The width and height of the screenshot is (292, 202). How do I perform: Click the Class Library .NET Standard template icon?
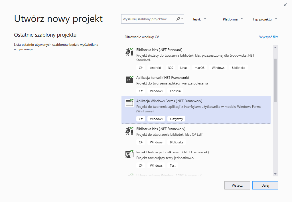(129, 52)
